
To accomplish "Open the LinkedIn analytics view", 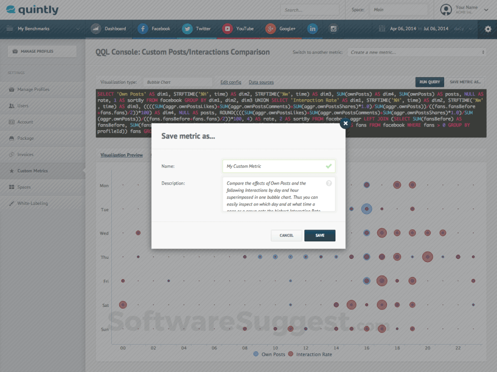I will (x=312, y=29).
